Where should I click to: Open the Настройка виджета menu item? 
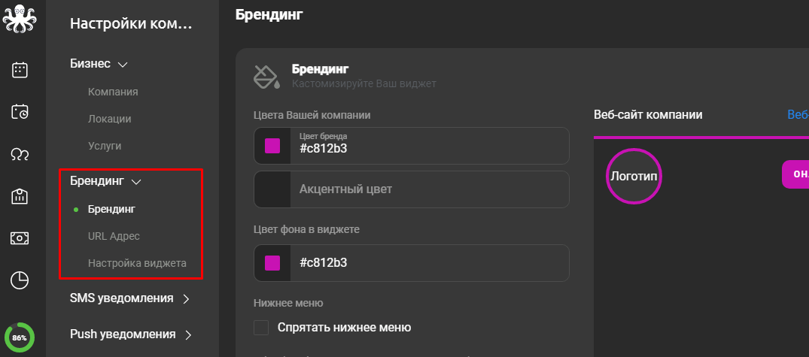pyautogui.click(x=137, y=263)
